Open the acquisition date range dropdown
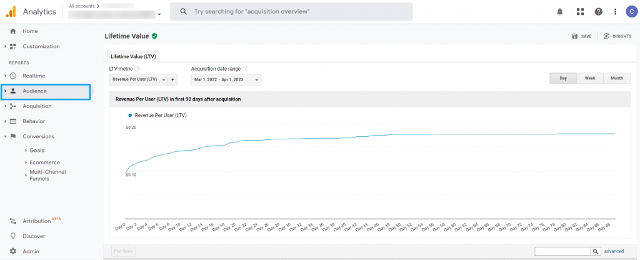This screenshot has height=260, width=640. tap(226, 80)
